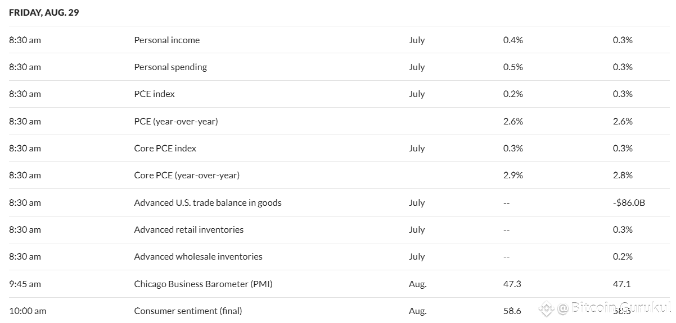Image resolution: width=676 pixels, height=323 pixels.
Task: Click the Bitcoin Gurukul watermark logo icon
Action: coord(546,308)
